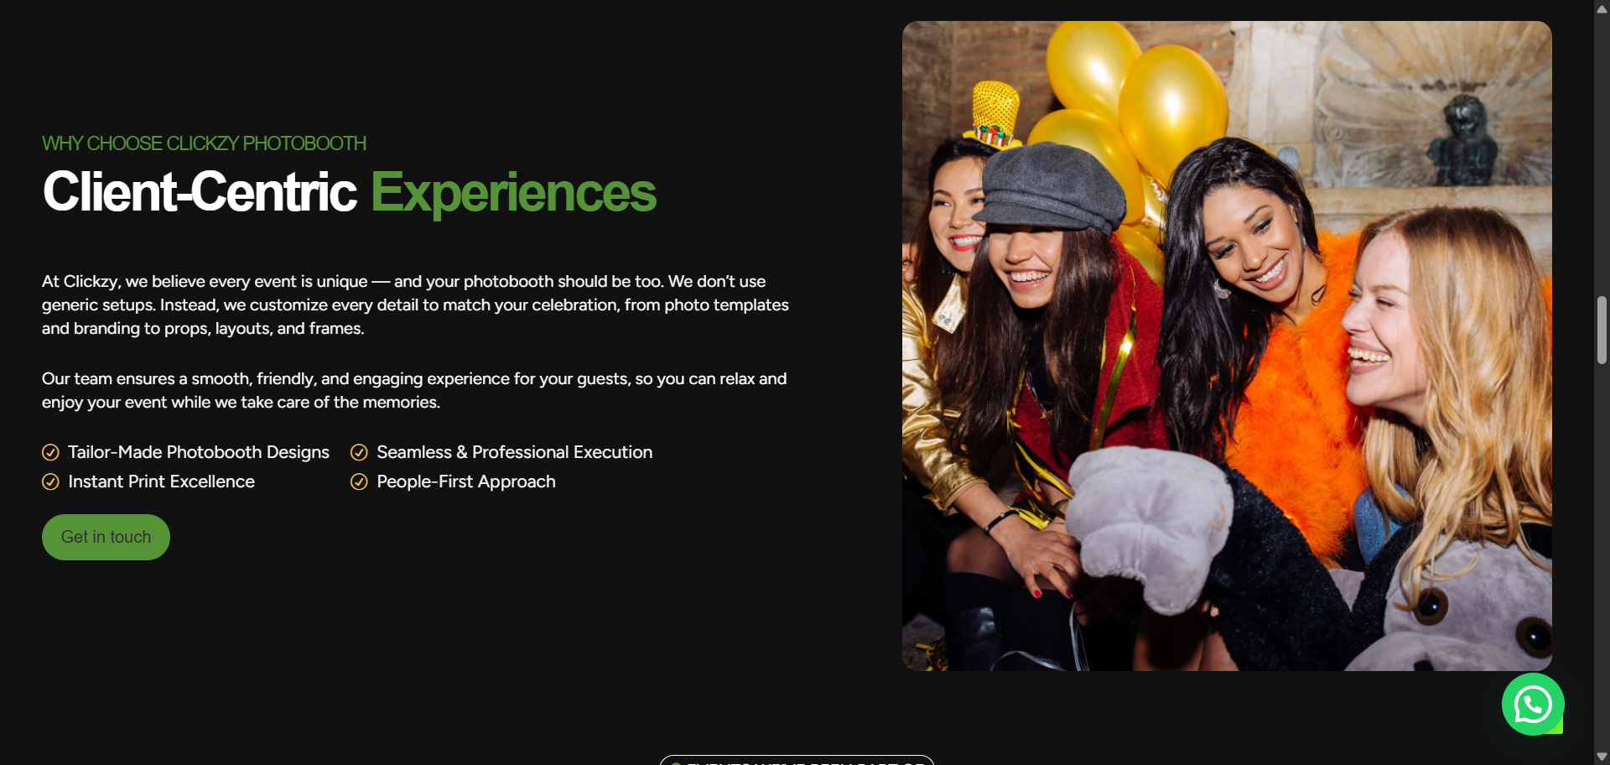Select the Seamless & Professional Execution label
Screen dimensions: 1610x765
(x=515, y=452)
